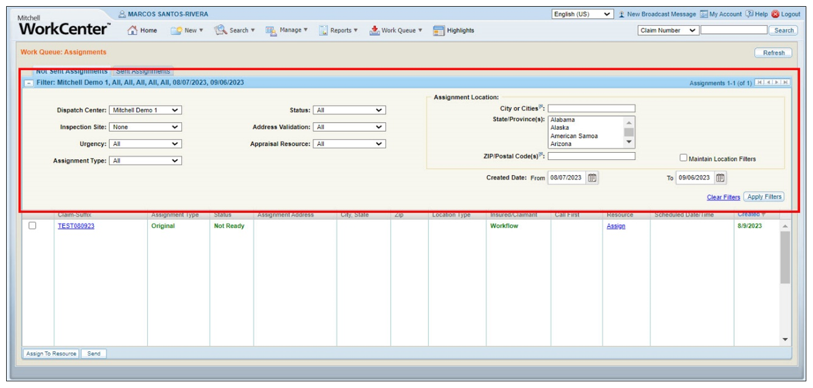The height and width of the screenshot is (388, 813).
Task: Open claim TEST080923
Action: click(76, 226)
